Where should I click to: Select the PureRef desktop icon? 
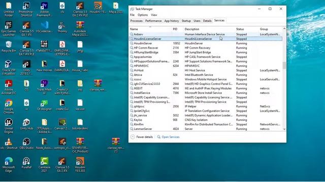[26, 163]
